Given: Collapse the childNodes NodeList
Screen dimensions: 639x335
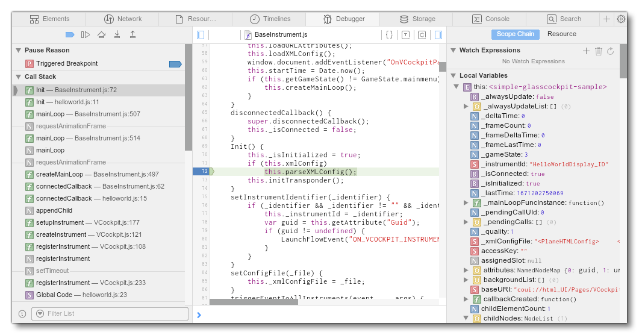Looking at the screenshot, I should coord(466,318).
